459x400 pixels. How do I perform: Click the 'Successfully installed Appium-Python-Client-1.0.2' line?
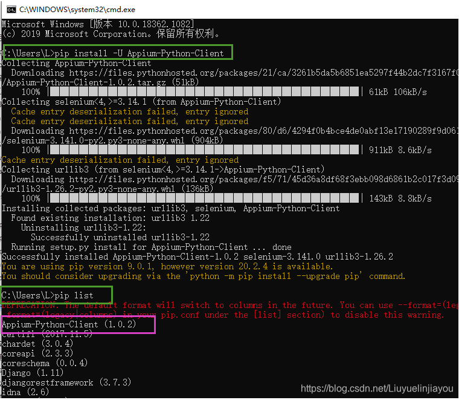[197, 257]
